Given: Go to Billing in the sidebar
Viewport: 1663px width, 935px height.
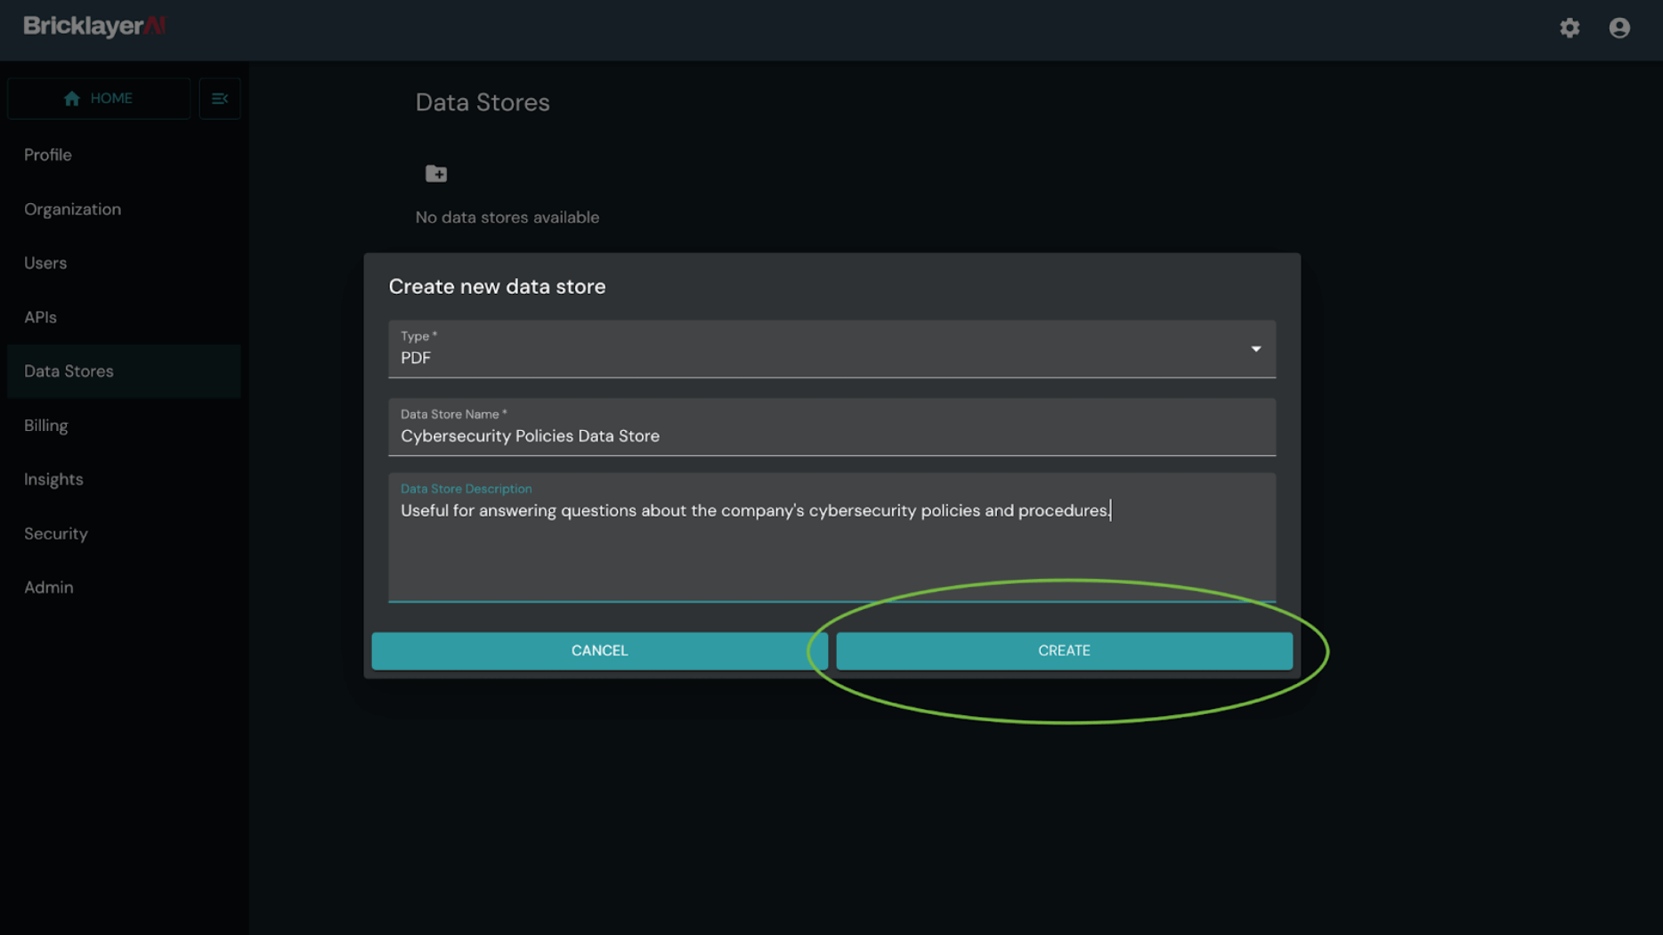Looking at the screenshot, I should pyautogui.click(x=46, y=426).
